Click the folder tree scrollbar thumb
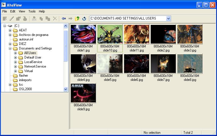217x136 pixels. tap(66, 46)
